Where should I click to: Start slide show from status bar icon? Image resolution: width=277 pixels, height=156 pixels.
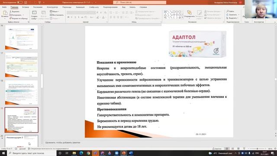244,149
